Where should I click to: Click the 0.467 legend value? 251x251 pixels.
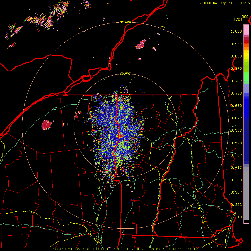click(236, 155)
